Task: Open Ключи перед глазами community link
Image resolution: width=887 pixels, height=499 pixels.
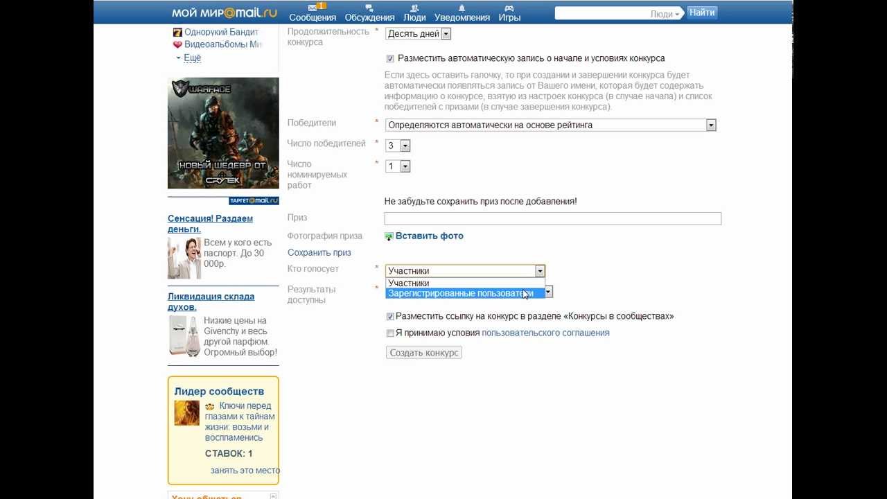Action: tap(240, 422)
